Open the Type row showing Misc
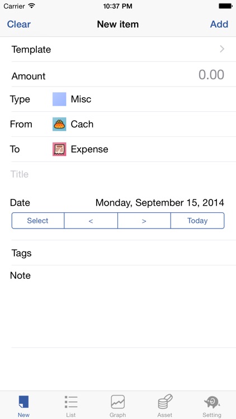This screenshot has height=419, width=236. pos(118,99)
